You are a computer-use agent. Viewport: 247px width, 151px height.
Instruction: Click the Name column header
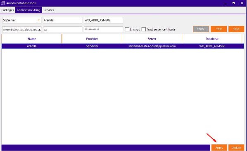[32, 39]
